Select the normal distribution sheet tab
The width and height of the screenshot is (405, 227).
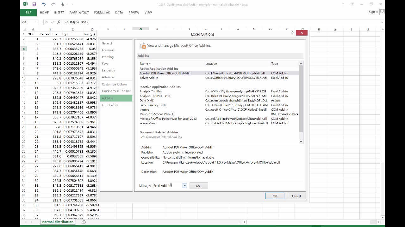58,222
